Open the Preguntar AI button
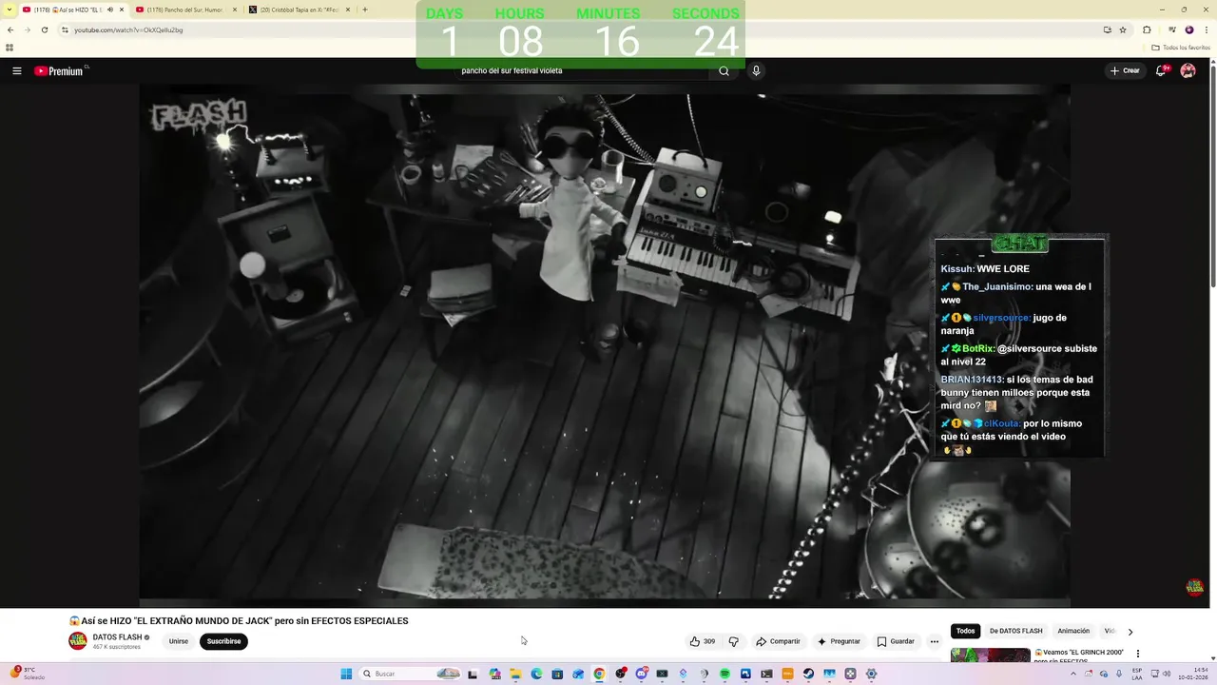Image resolution: width=1217 pixels, height=685 pixels. (x=838, y=641)
